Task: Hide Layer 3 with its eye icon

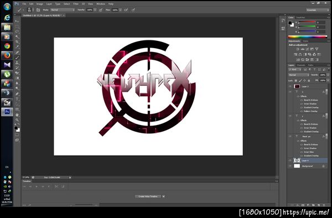Action: (290, 86)
